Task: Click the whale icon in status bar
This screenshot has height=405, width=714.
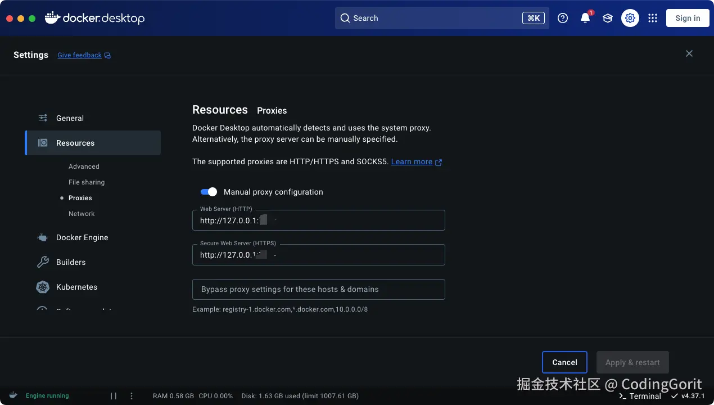Action: 13,395
